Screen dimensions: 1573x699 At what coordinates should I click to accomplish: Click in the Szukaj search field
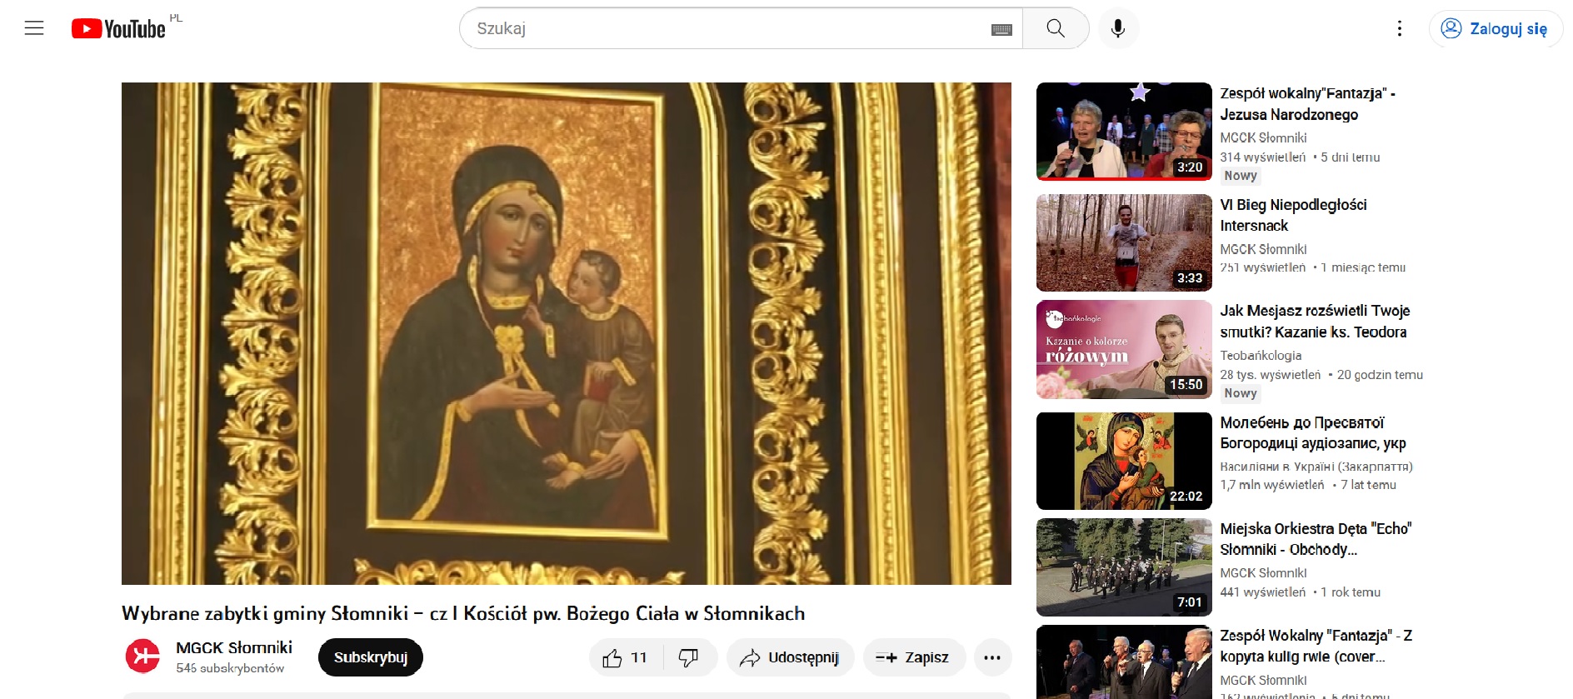[725, 28]
